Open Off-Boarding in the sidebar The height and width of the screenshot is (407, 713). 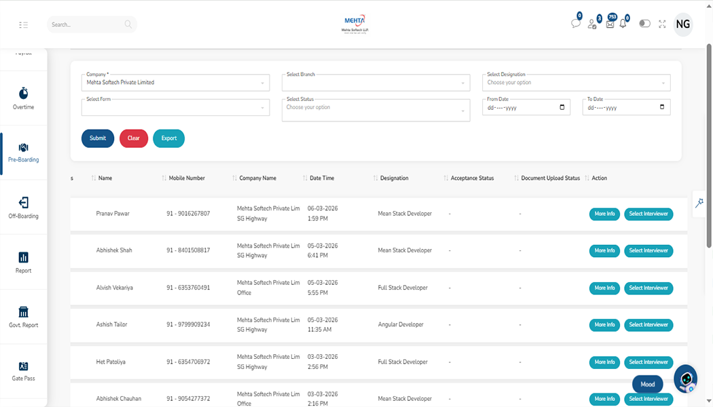24,208
